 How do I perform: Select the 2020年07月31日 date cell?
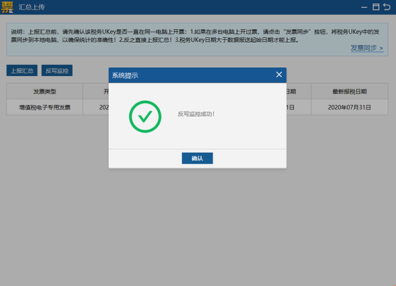point(348,107)
